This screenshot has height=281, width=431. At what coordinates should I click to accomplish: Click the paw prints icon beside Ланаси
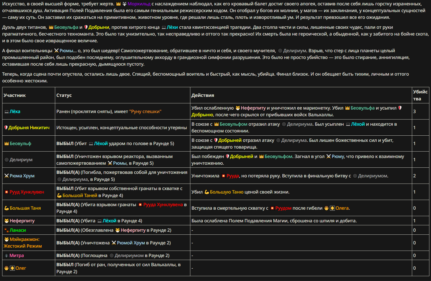pos(6,230)
